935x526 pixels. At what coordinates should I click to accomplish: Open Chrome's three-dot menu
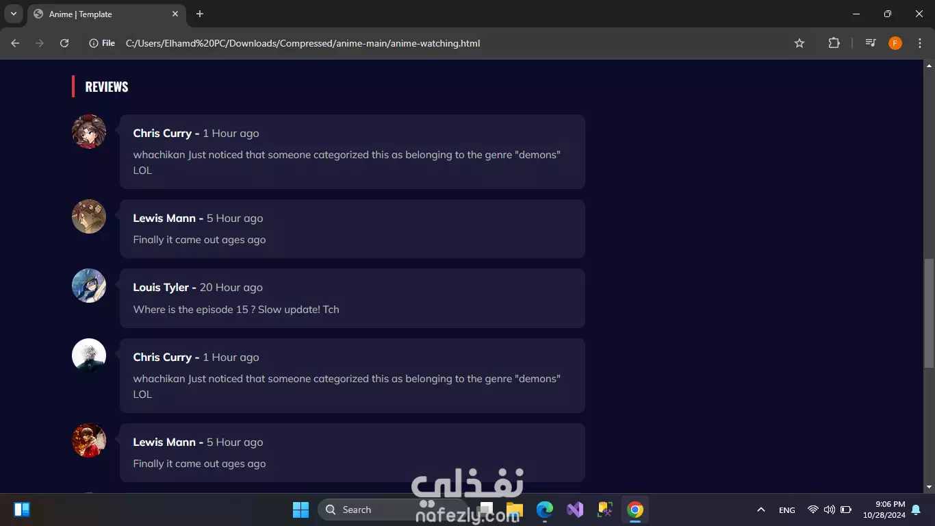(x=920, y=43)
